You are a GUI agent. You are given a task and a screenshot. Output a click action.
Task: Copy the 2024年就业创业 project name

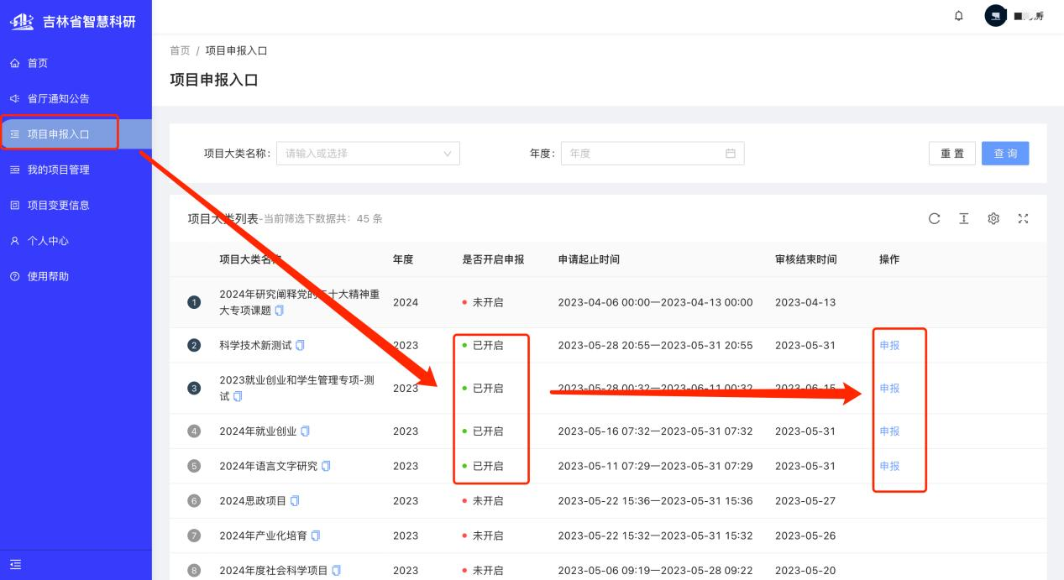pyautogui.click(x=306, y=431)
